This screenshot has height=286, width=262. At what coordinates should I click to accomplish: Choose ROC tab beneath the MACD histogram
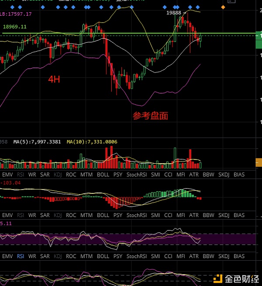click(x=71, y=215)
